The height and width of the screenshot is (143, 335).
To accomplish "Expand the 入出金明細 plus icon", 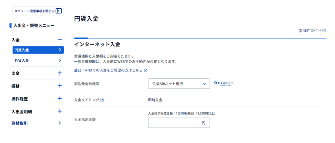I will (60, 111).
